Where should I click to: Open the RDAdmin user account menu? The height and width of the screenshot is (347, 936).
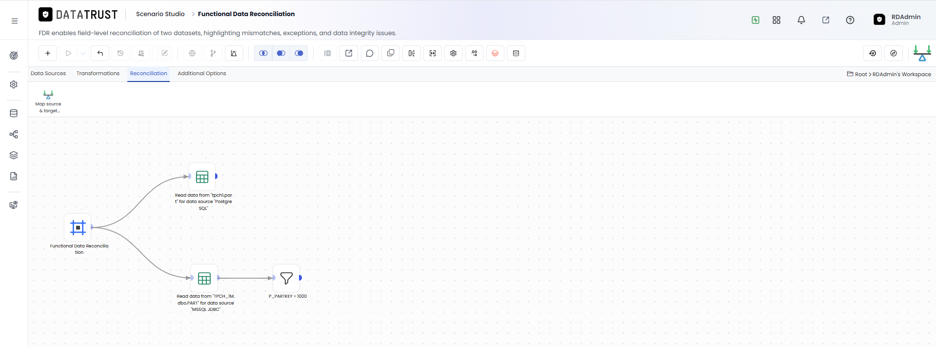(x=897, y=20)
